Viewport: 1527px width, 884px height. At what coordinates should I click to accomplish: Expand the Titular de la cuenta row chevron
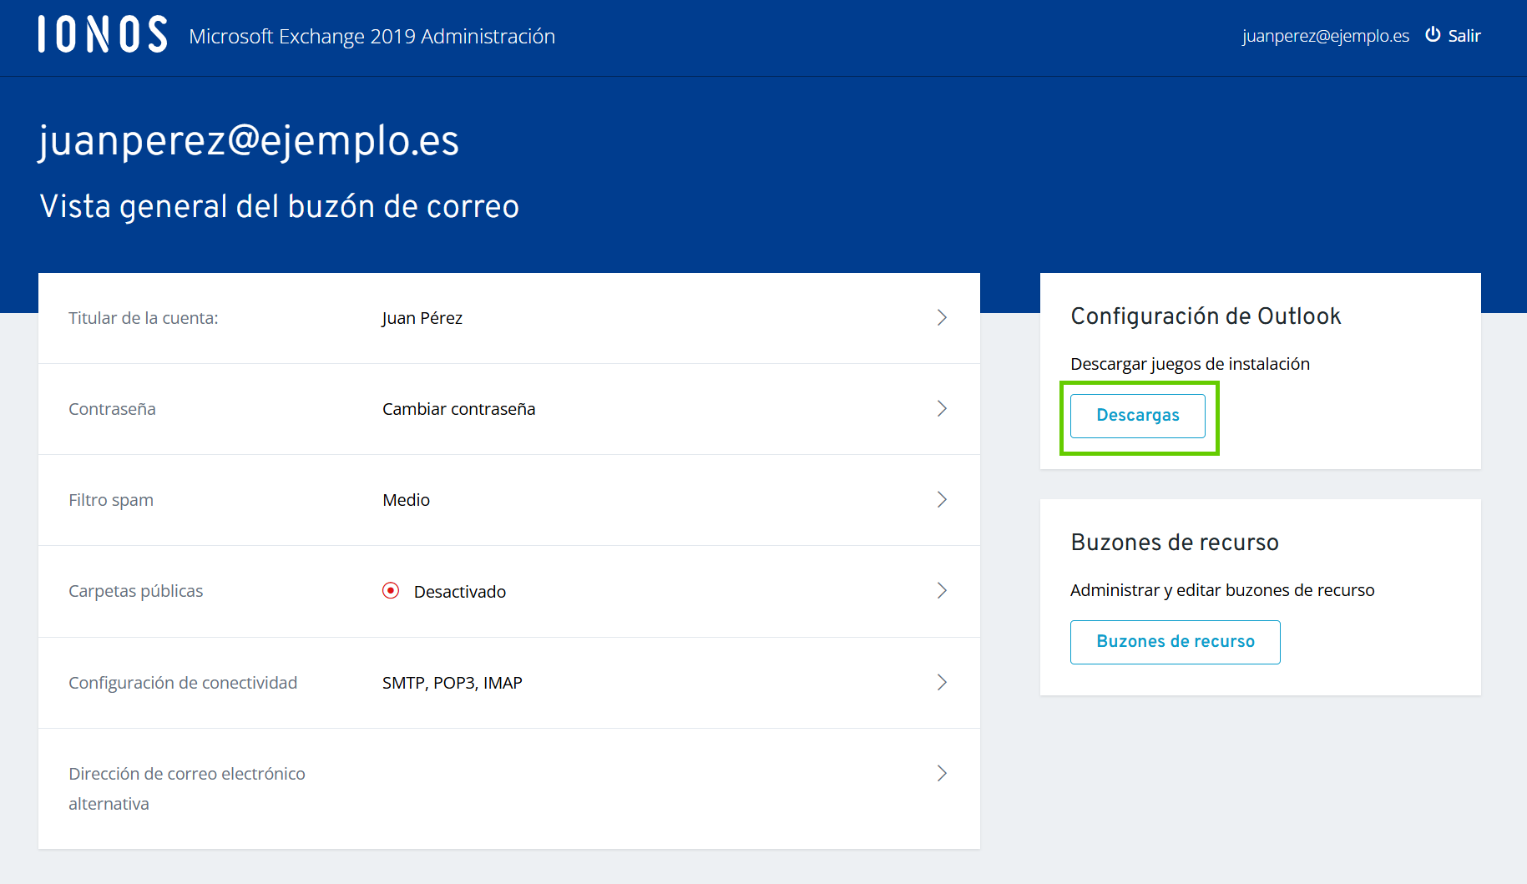942,317
